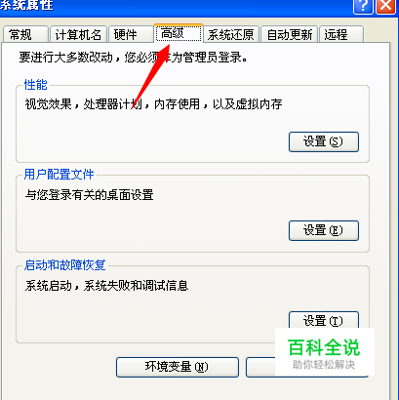399x400 pixels.
Task: Click the 高级 tab
Action: point(179,33)
